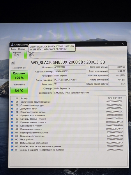
Task: Select the Небезопасные отключения row
Action: click(x=67, y=143)
